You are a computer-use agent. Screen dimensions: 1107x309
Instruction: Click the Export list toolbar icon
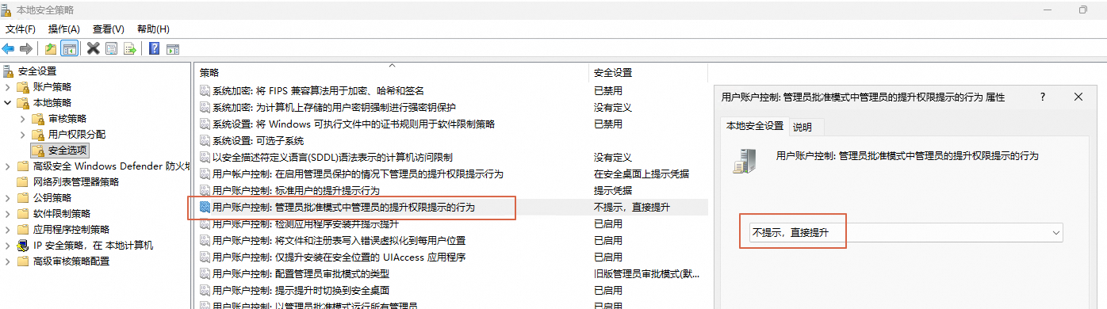pos(130,48)
